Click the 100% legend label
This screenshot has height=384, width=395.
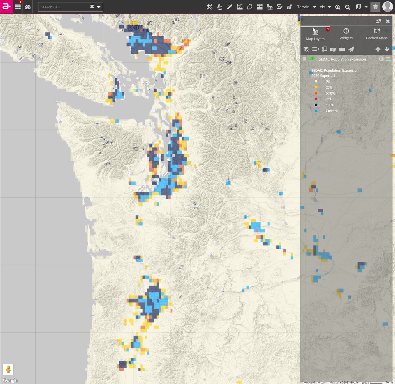tap(330, 105)
